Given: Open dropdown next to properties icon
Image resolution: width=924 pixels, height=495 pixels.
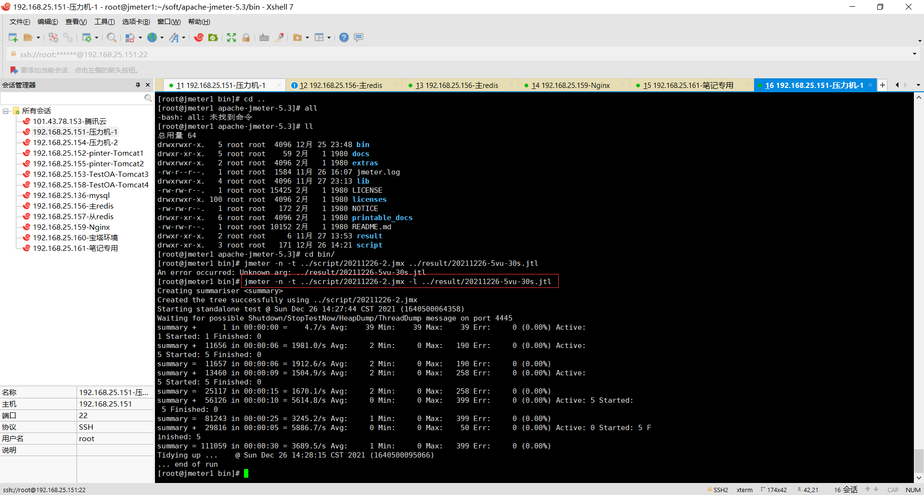Looking at the screenshot, I should [x=97, y=37].
